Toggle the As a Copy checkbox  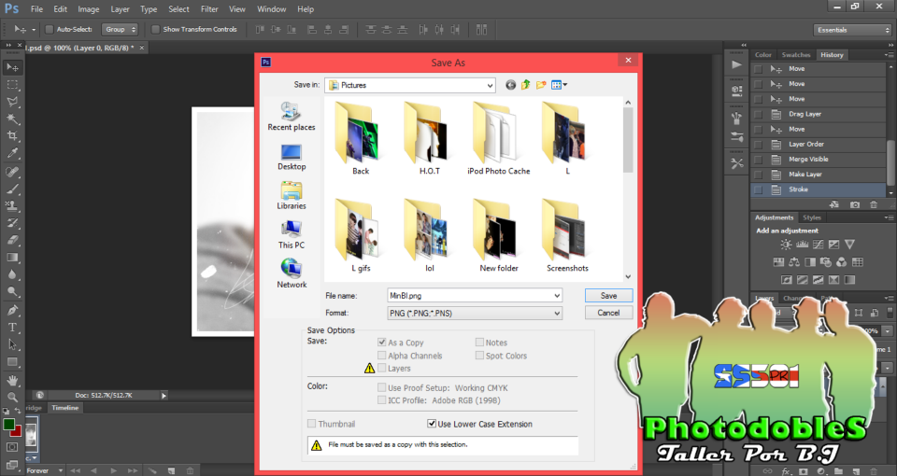pos(381,343)
